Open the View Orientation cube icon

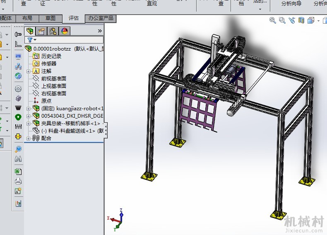[311, 20]
